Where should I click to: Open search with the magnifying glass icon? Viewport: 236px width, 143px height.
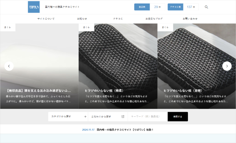(207, 7)
